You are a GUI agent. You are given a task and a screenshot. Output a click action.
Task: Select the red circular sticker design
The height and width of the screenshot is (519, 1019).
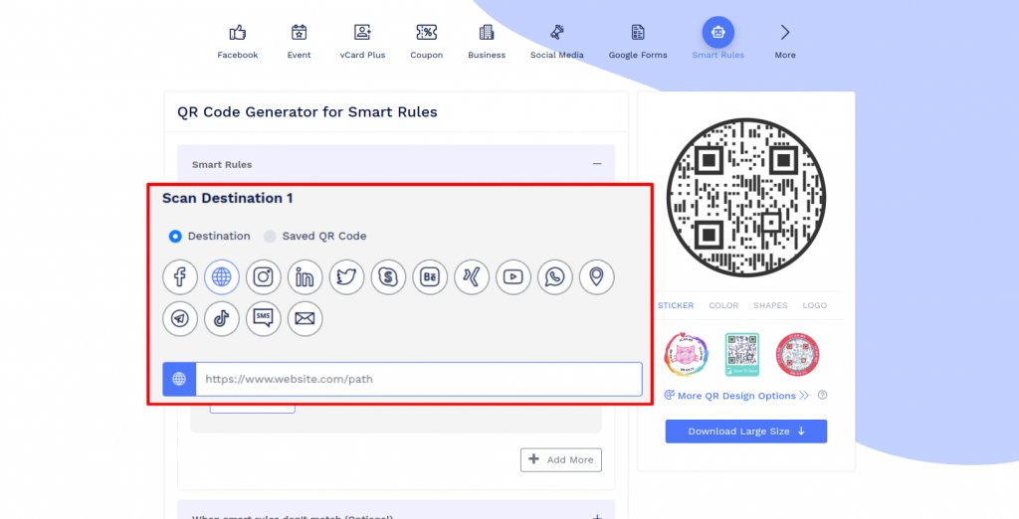[x=797, y=354]
